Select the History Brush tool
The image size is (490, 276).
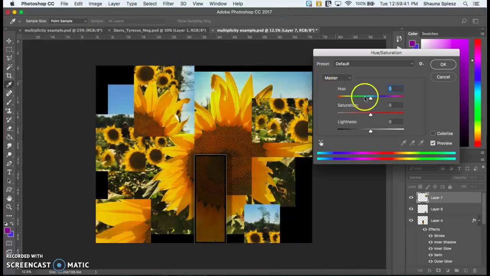(9, 120)
